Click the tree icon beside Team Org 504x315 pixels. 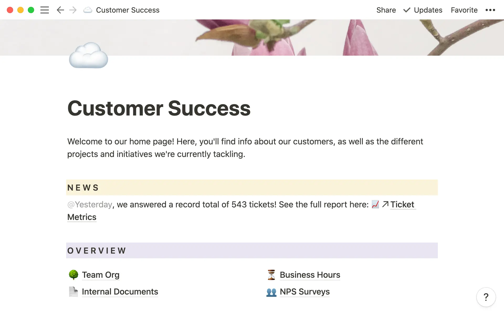(73, 275)
